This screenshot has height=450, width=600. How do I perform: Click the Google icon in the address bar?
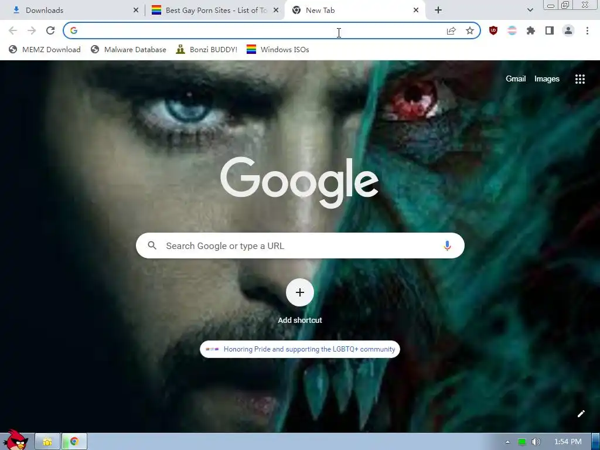pos(74,30)
